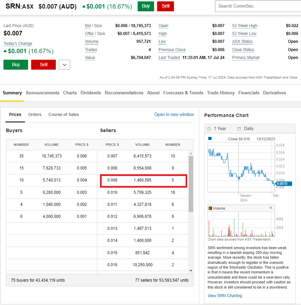This screenshot has width=301, height=305.
Task: Expand the dropdown chevron beside Sell button
Action: [64, 65]
